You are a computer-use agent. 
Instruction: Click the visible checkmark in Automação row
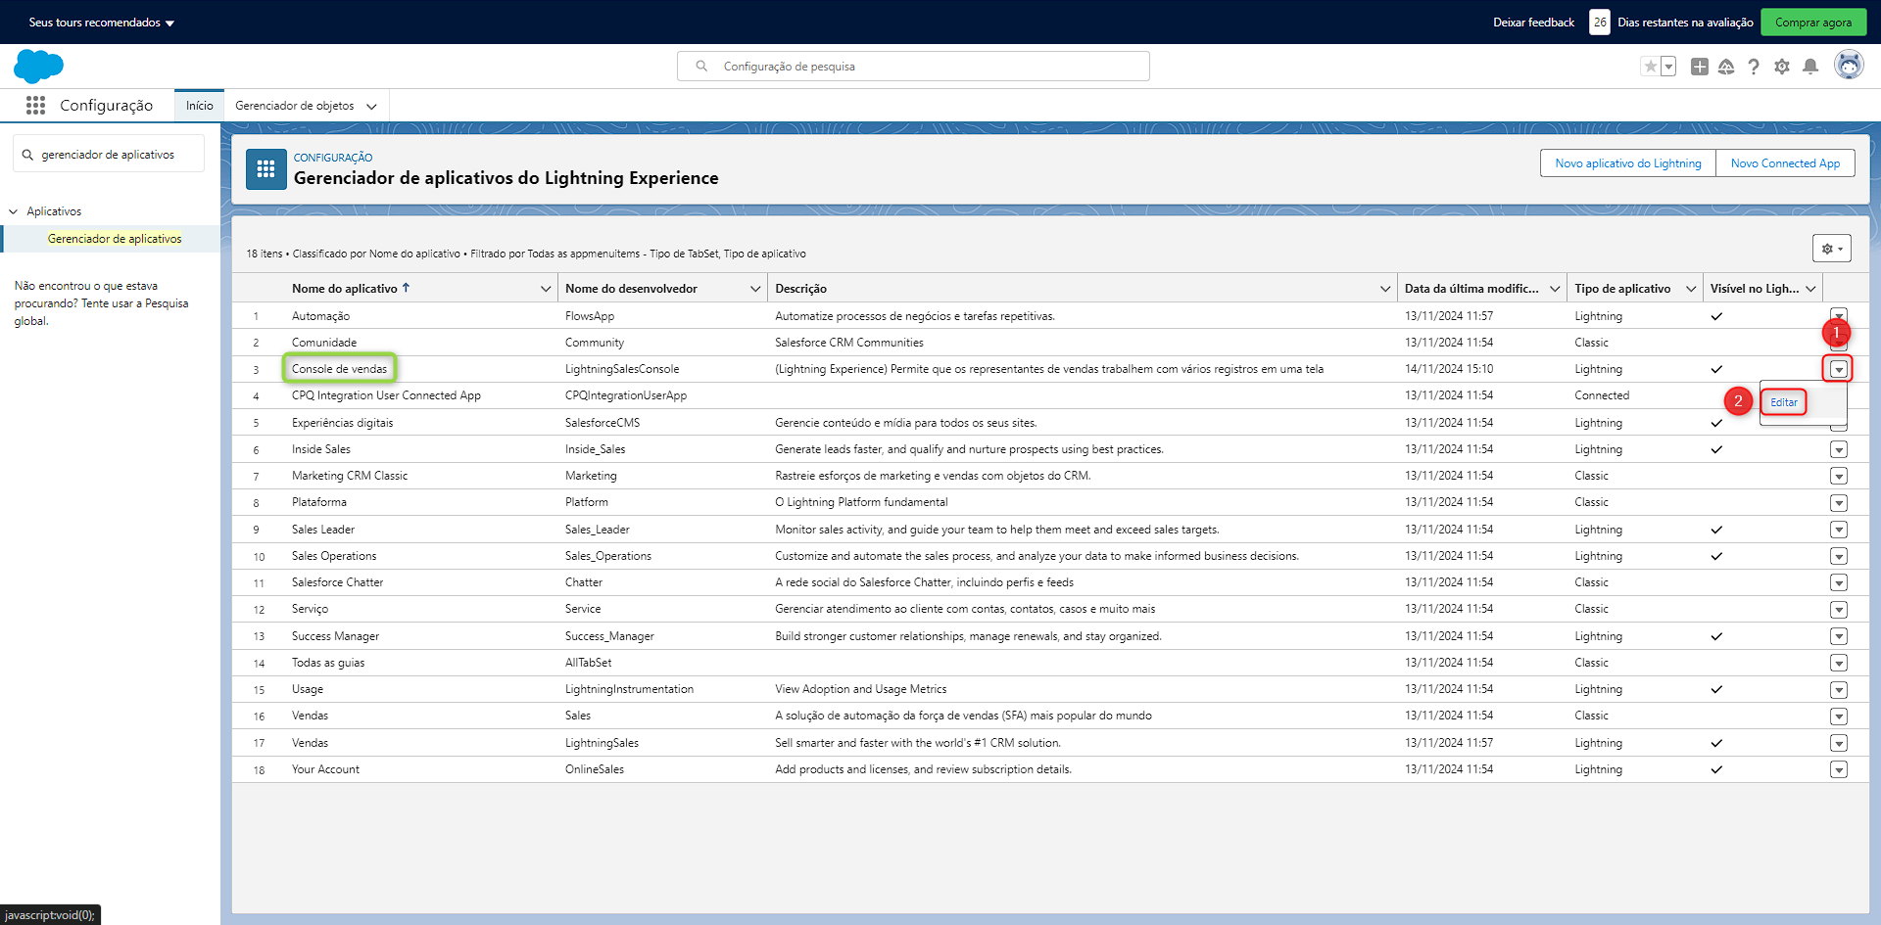tap(1716, 316)
